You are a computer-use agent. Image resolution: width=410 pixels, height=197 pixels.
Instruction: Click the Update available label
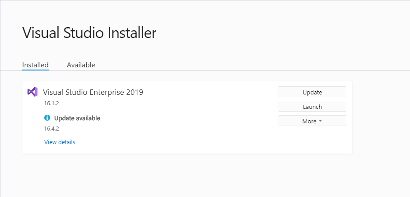(77, 118)
